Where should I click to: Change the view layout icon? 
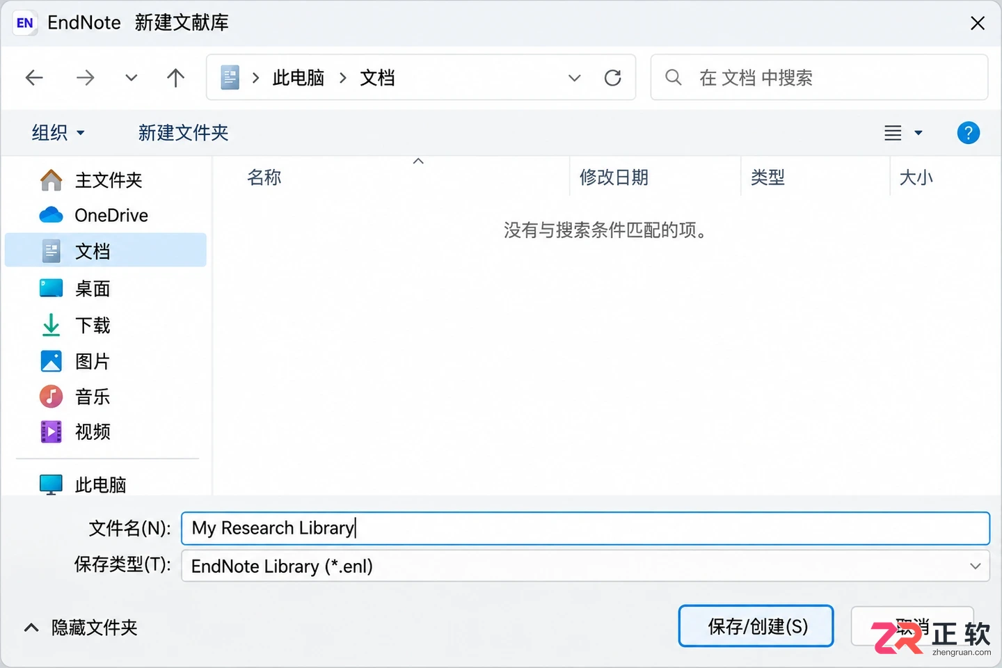tap(893, 133)
